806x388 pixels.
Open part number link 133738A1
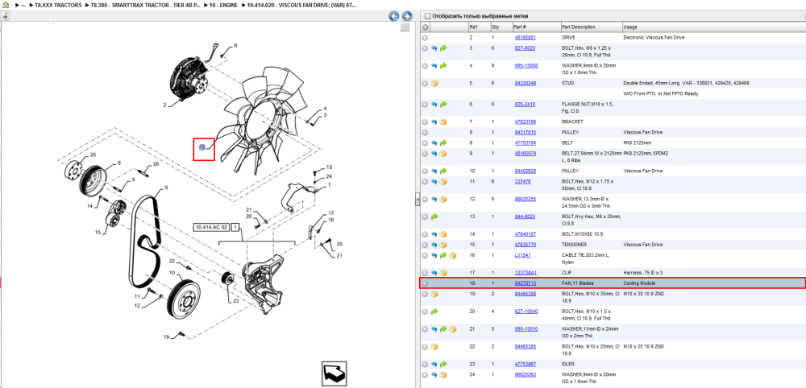point(526,273)
